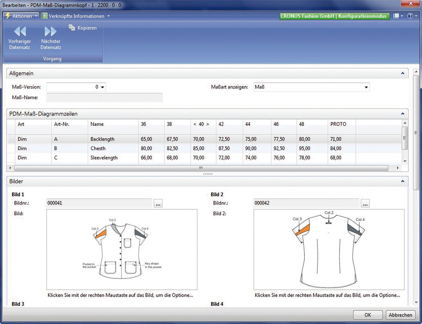Expand the customize layout dropdown arrow
Viewport: 422px width, 324px height.
pos(402,16)
